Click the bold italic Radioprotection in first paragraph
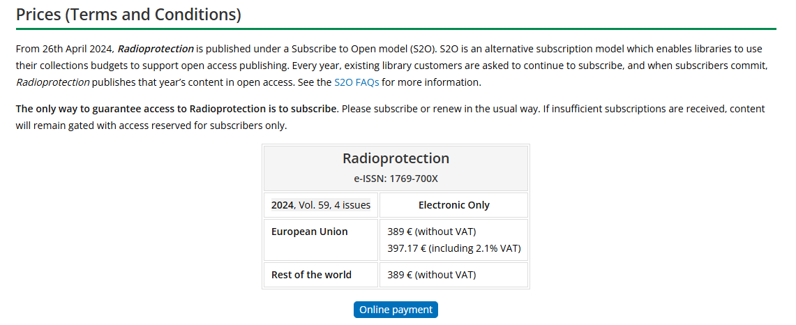 tap(156, 50)
